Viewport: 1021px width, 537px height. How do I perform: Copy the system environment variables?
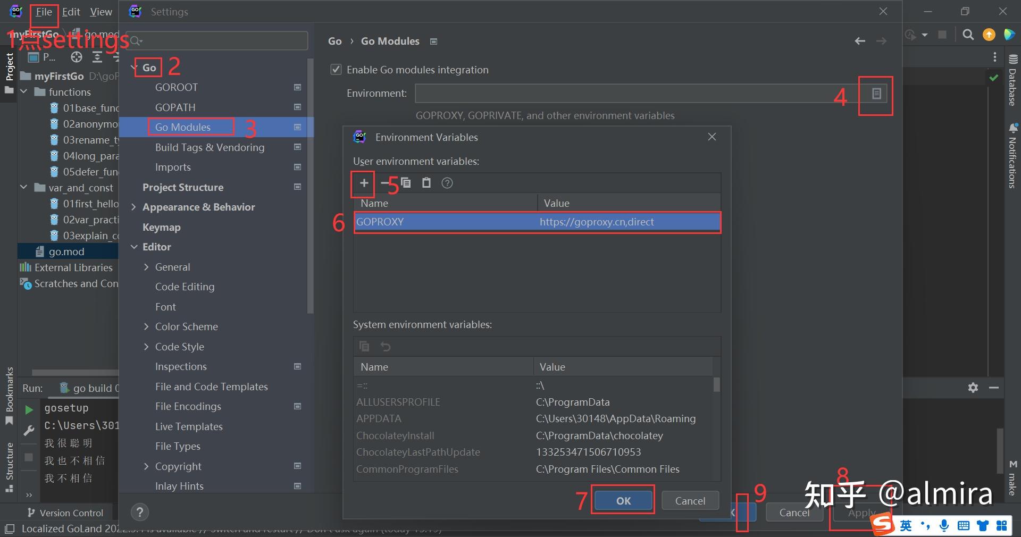point(364,347)
